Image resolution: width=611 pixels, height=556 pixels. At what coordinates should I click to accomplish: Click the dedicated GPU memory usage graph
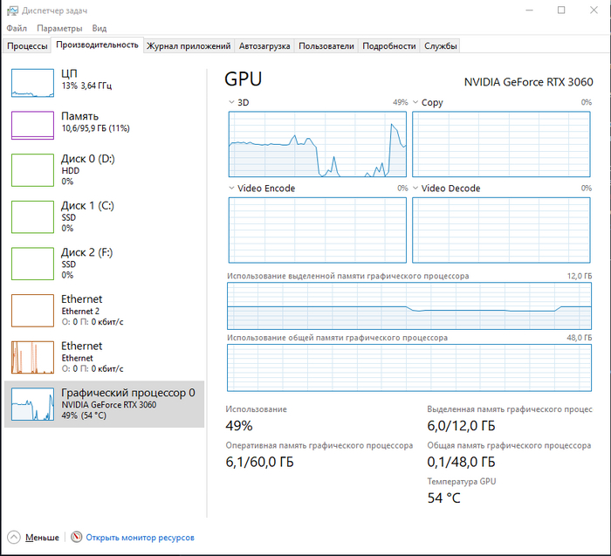[408, 305]
